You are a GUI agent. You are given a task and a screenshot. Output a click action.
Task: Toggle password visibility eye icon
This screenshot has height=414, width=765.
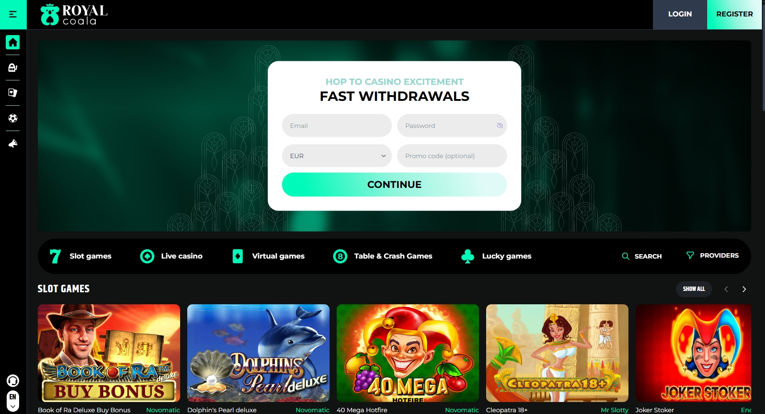[x=499, y=126]
